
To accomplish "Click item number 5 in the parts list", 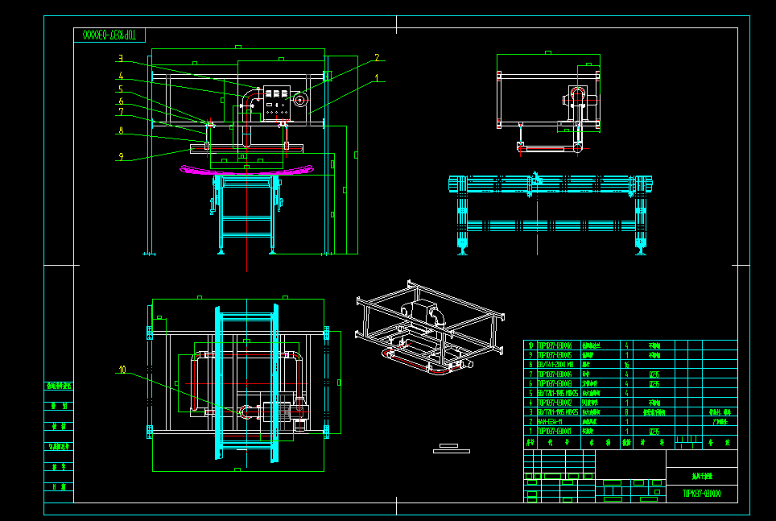I will [530, 393].
